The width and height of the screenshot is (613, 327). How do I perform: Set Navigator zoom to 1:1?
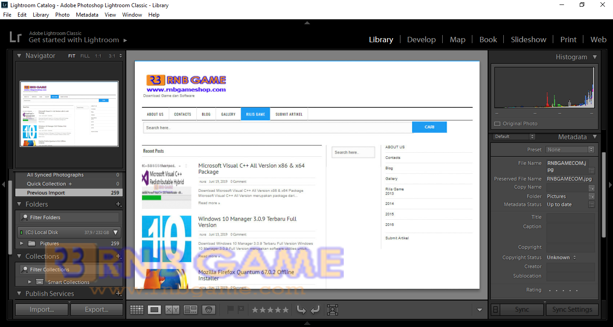(98, 56)
